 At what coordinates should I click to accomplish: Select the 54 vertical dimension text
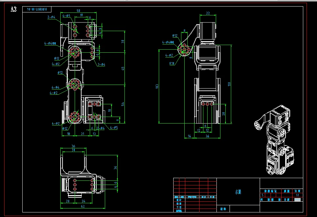click(123, 104)
